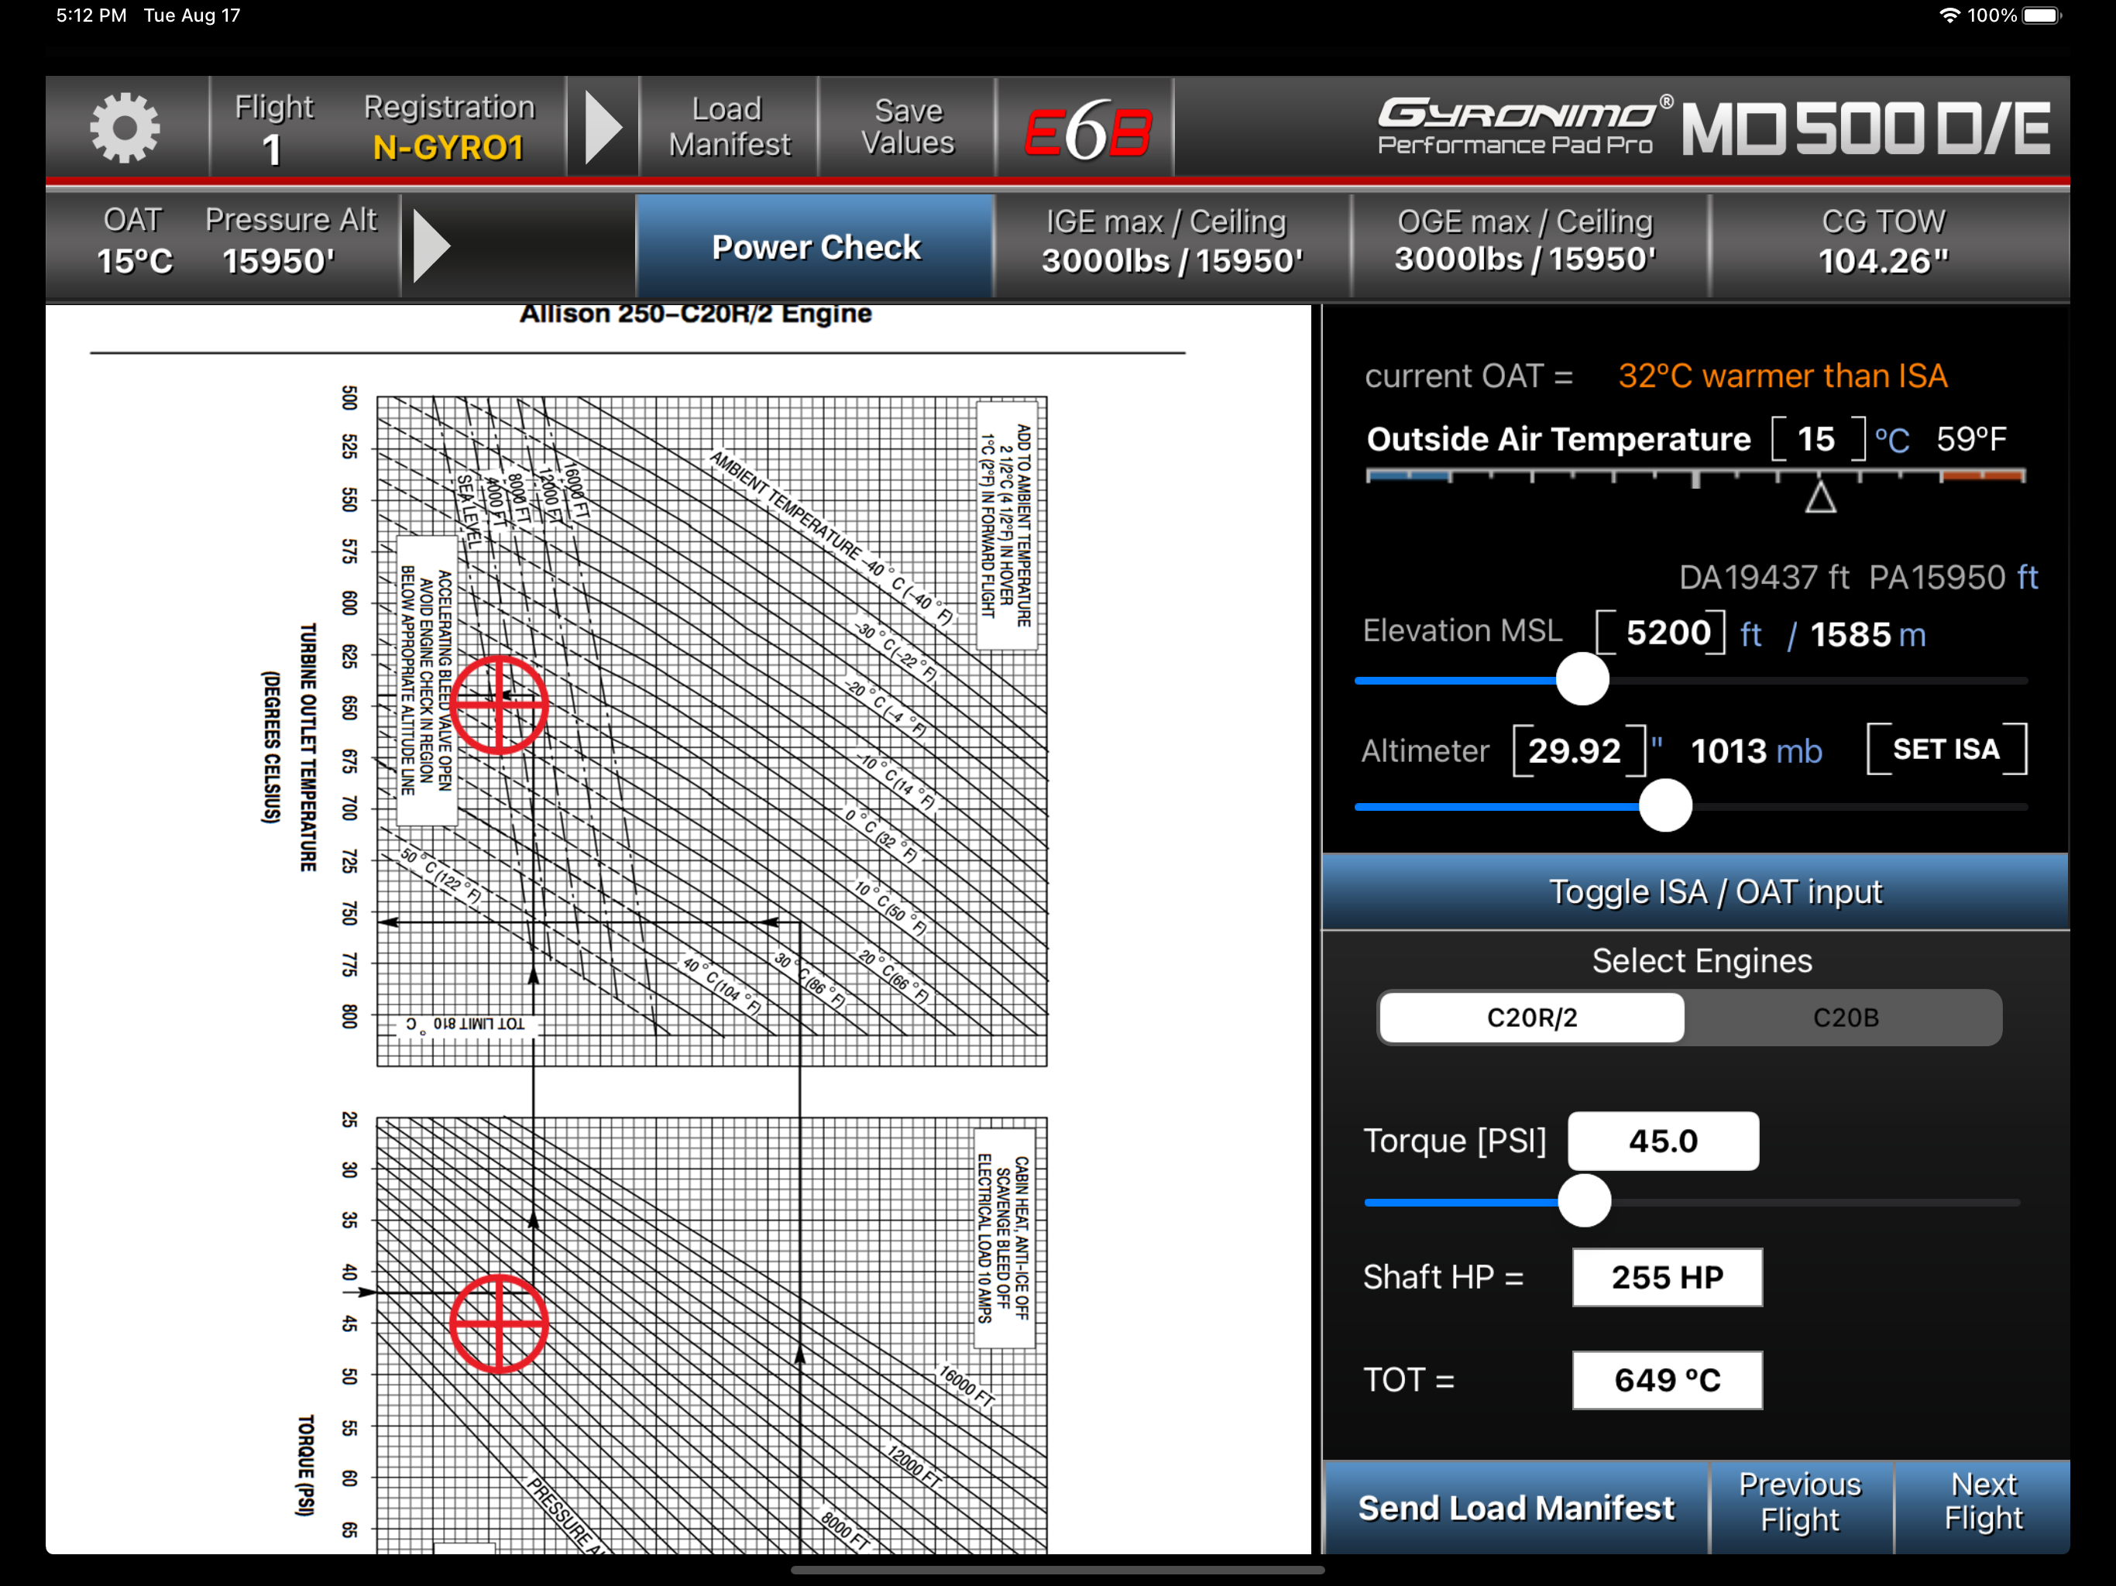Image resolution: width=2116 pixels, height=1586 pixels.
Task: Tap Shaft HP value 255 HP
Action: coord(1668,1277)
